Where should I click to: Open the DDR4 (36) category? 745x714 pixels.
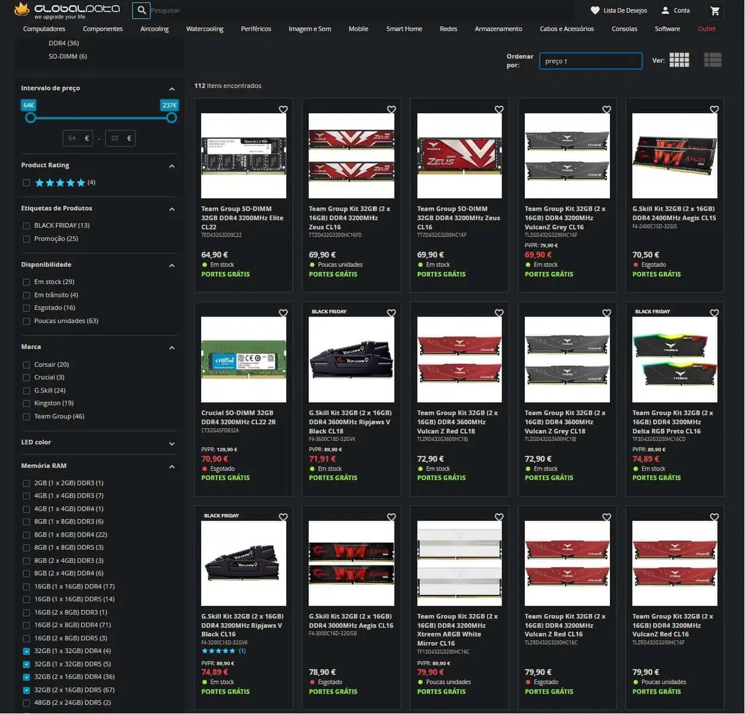64,43
